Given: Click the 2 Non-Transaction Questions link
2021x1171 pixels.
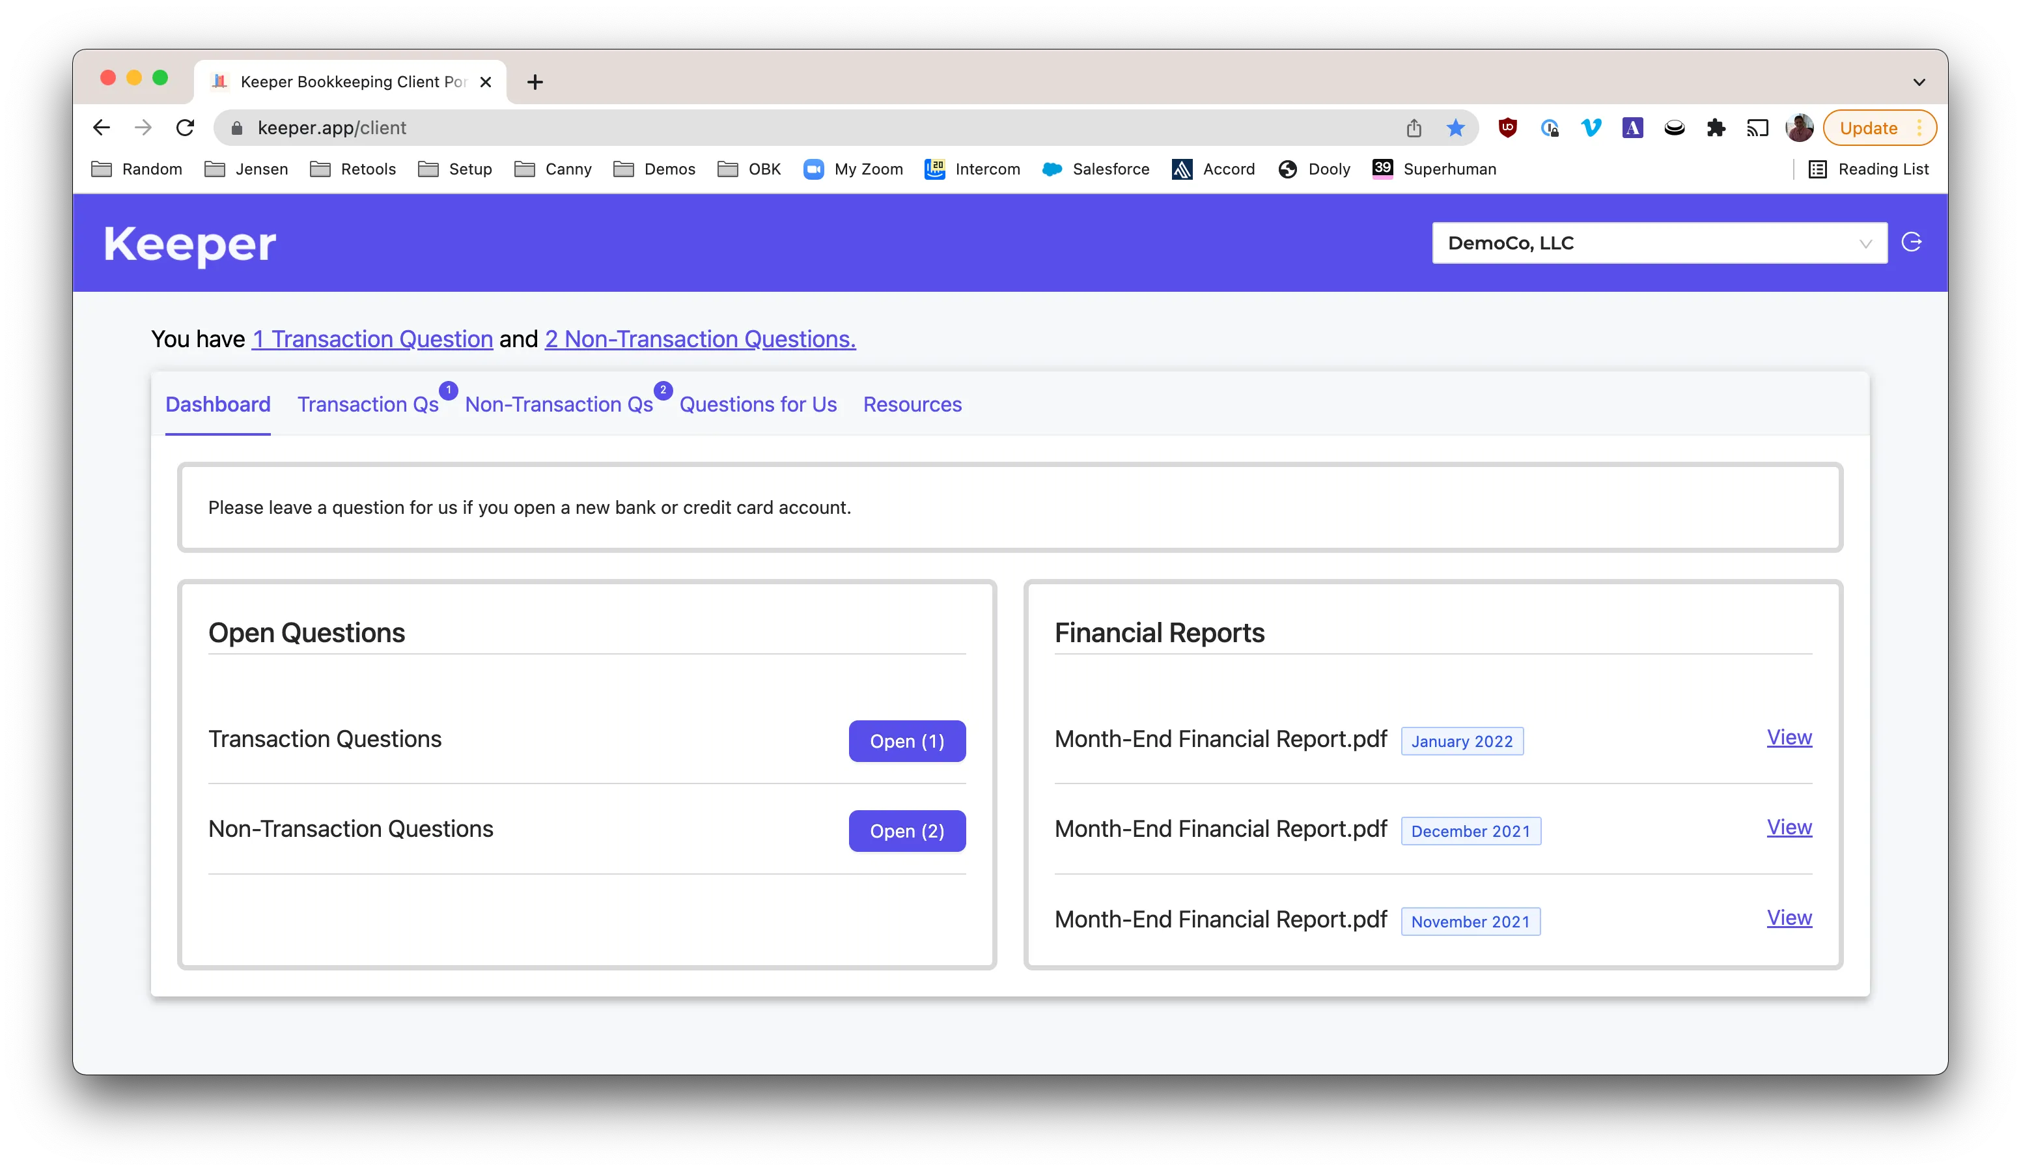Looking at the screenshot, I should pos(700,339).
